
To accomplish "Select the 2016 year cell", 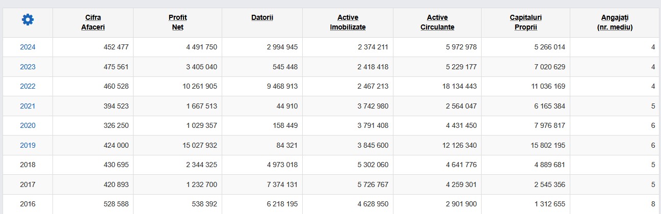I will [x=28, y=204].
